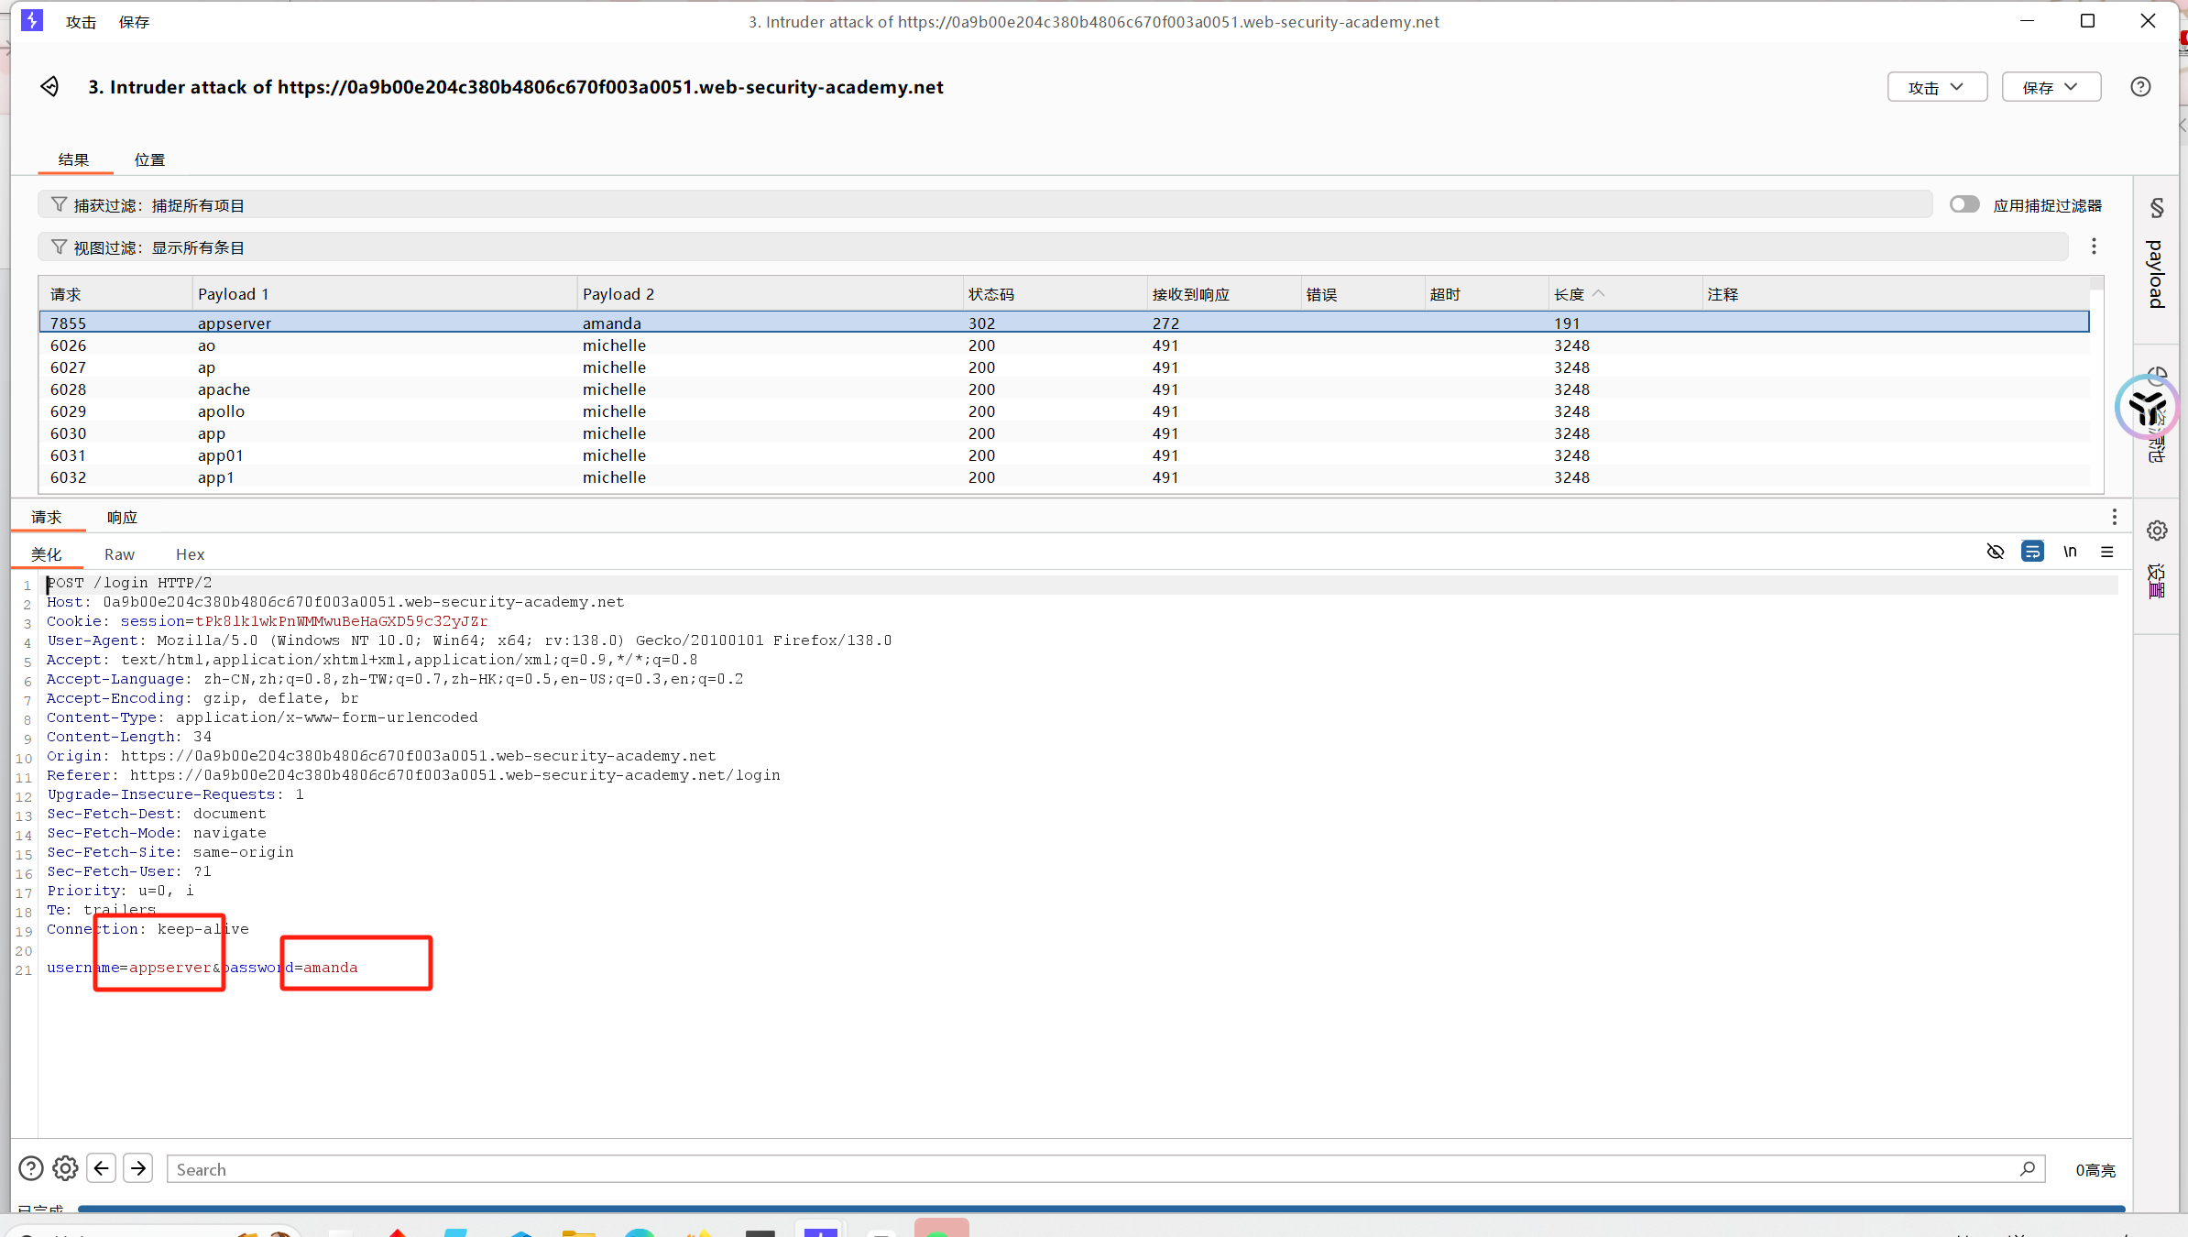The height and width of the screenshot is (1237, 2188).
Task: Go to the previous search match arrow
Action: tap(102, 1168)
